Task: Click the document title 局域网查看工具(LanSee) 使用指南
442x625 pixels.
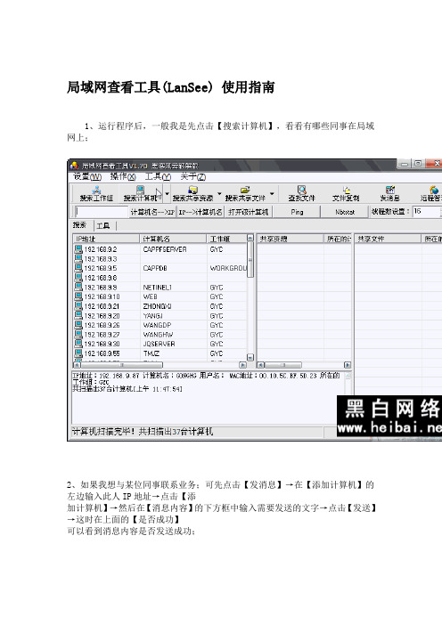Action: click(x=171, y=87)
